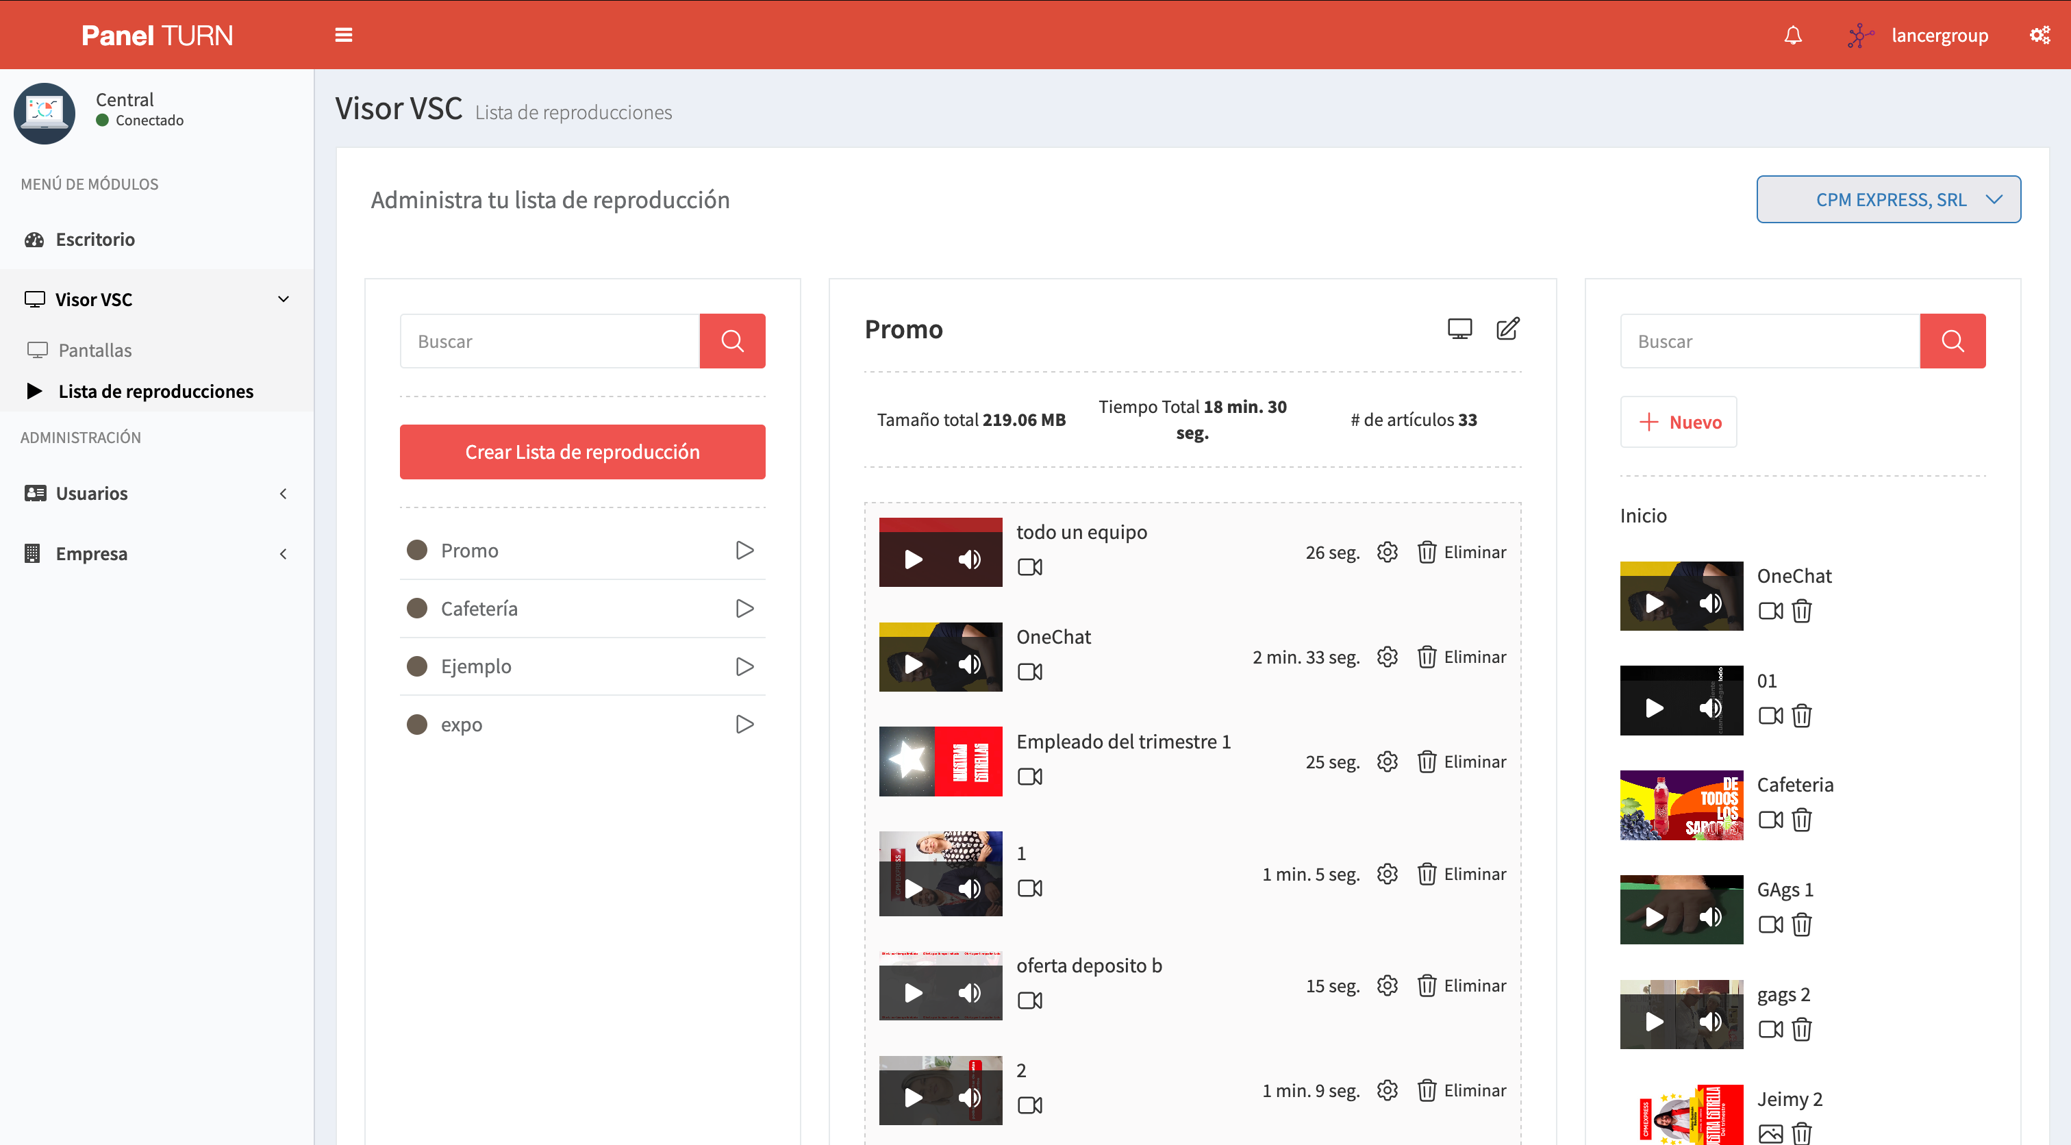2071x1145 pixels.
Task: Open Pantallas from the sidebar menu
Action: pyautogui.click(x=95, y=350)
